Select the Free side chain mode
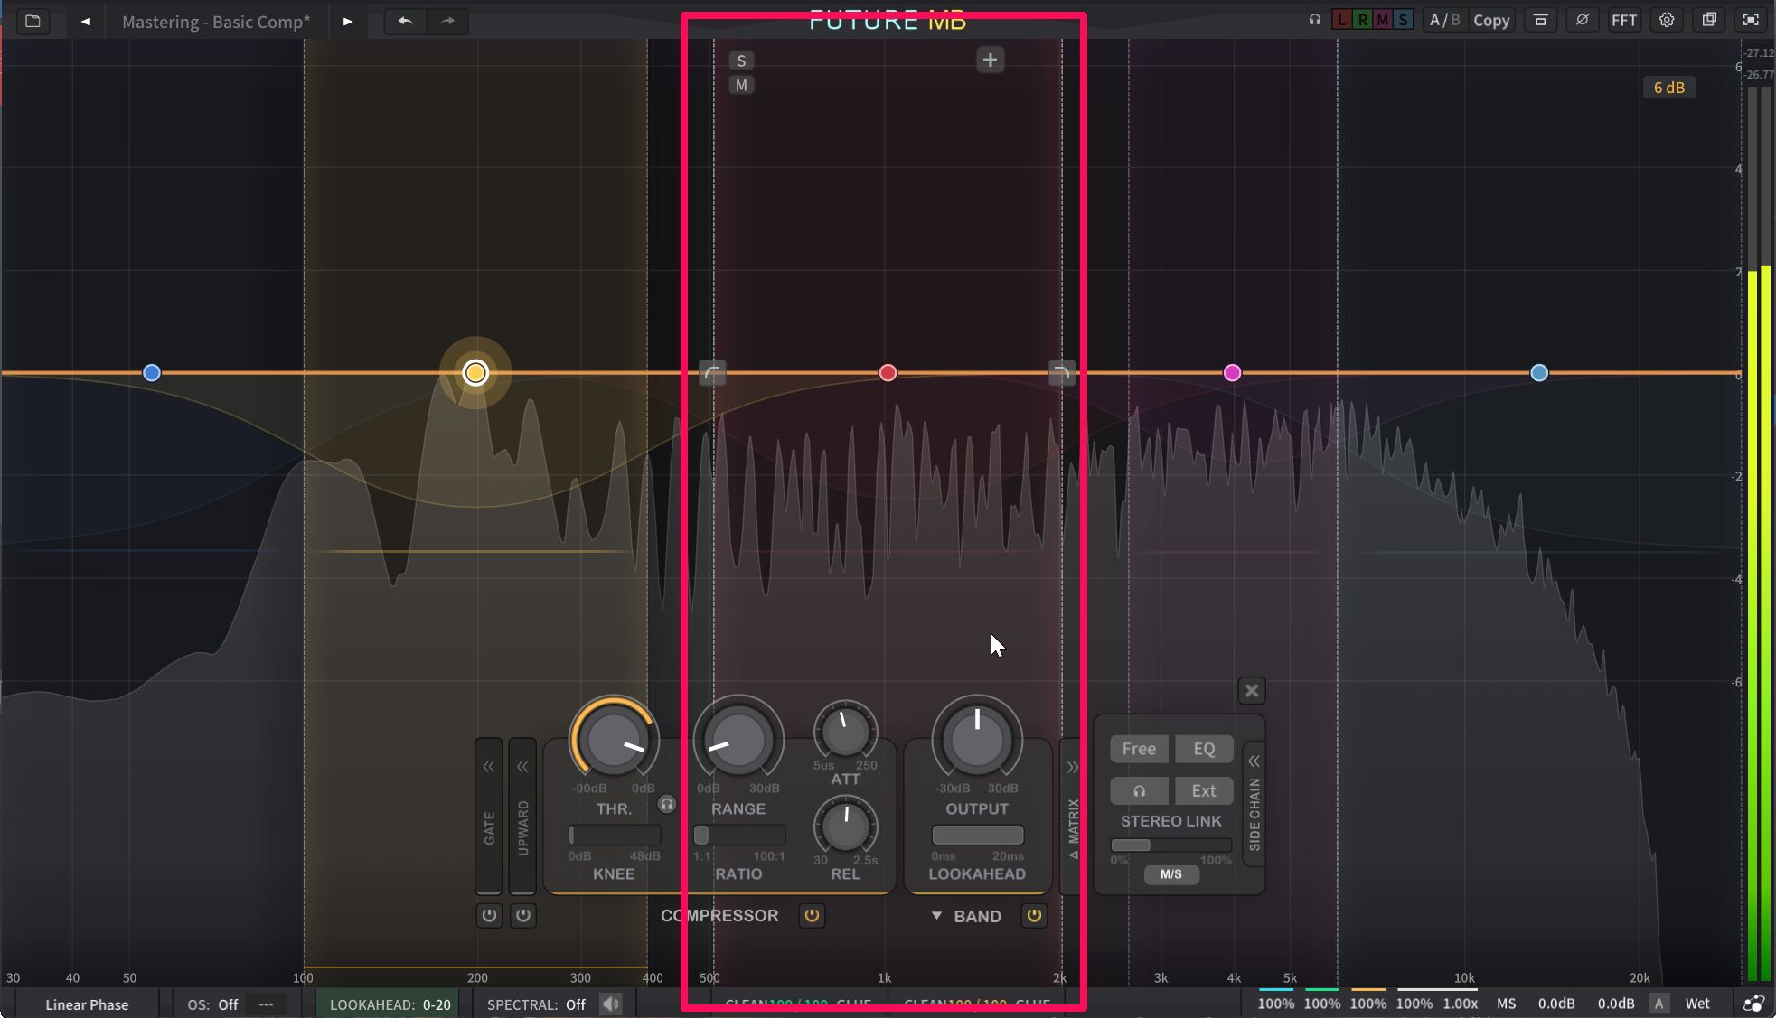This screenshot has height=1018, width=1776. [1139, 749]
